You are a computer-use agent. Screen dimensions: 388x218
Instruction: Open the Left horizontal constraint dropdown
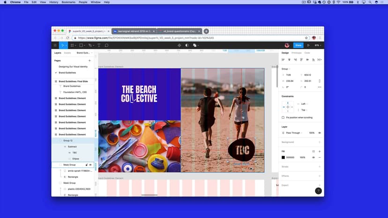(x=304, y=104)
